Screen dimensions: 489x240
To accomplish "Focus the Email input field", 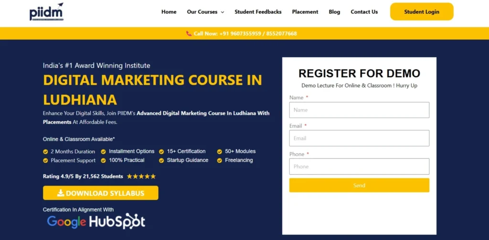I will [359, 138].
